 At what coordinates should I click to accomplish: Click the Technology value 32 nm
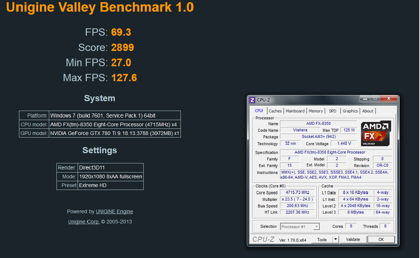click(290, 144)
